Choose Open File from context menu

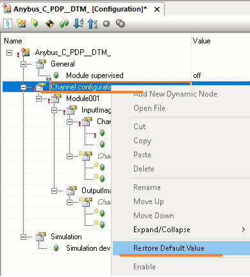click(x=181, y=108)
